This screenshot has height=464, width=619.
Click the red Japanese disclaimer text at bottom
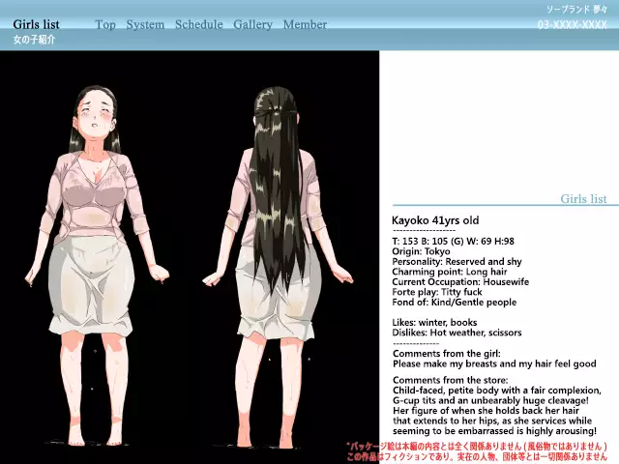click(x=477, y=451)
